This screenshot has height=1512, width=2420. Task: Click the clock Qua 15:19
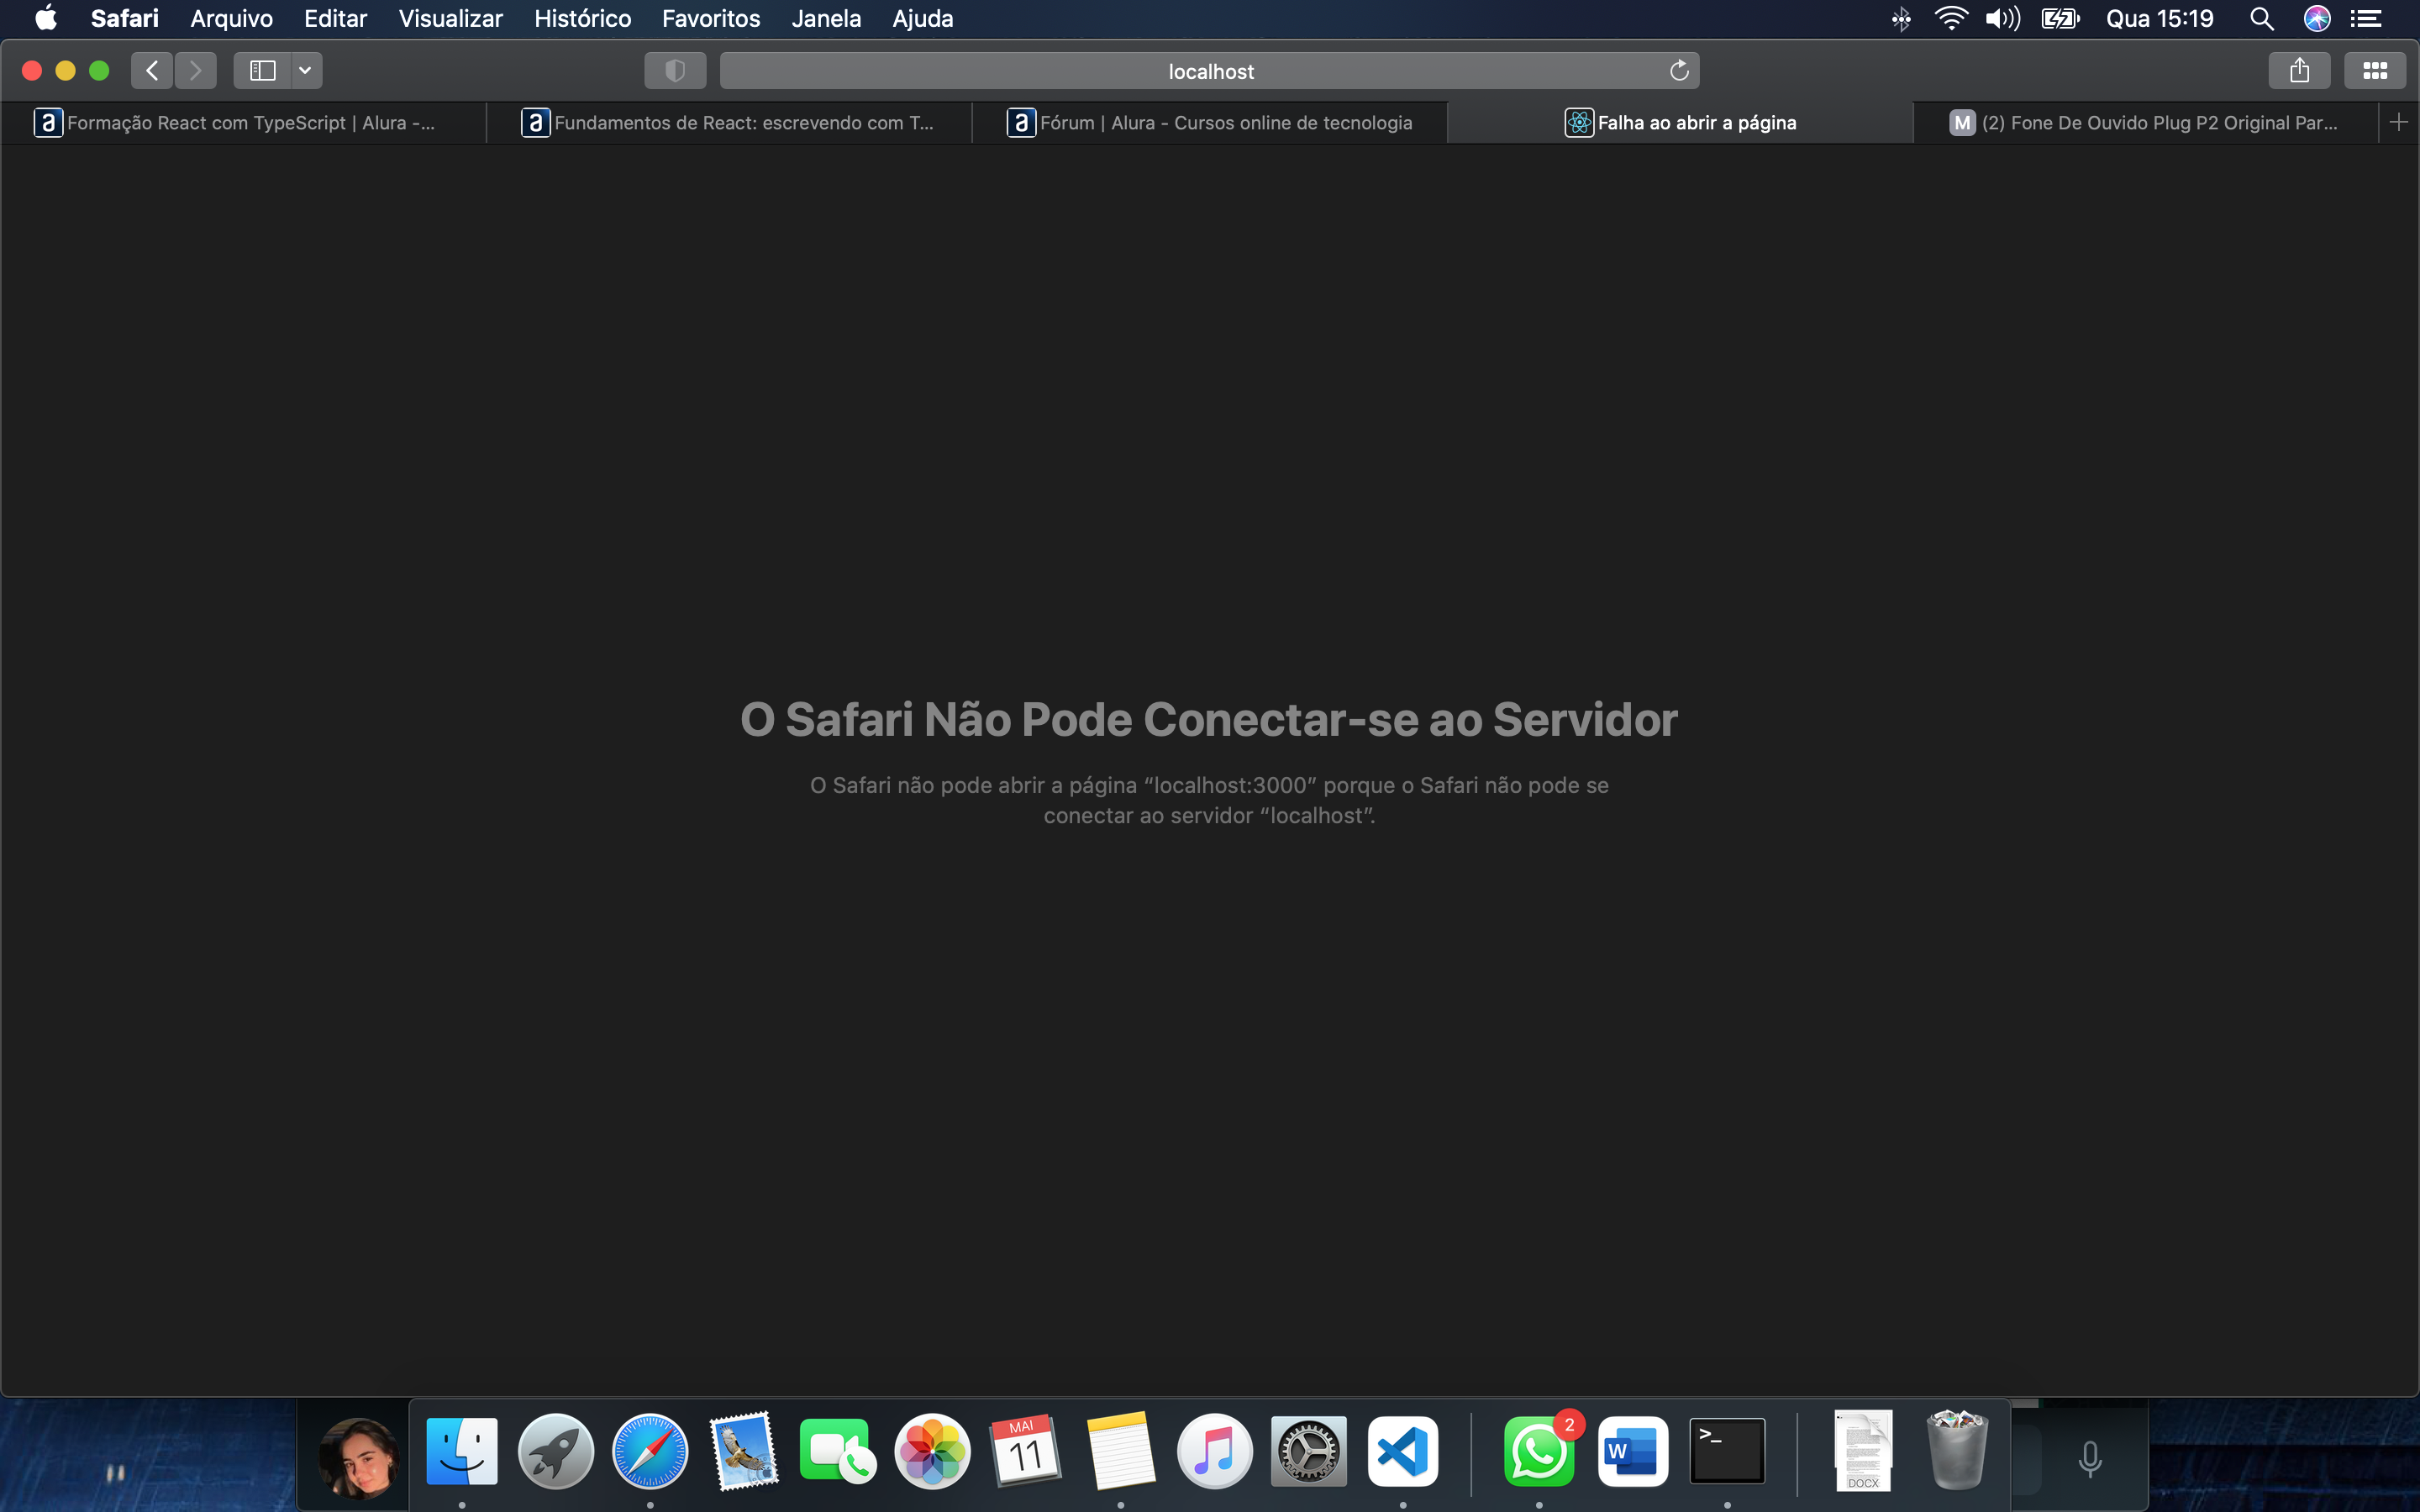(2160, 18)
